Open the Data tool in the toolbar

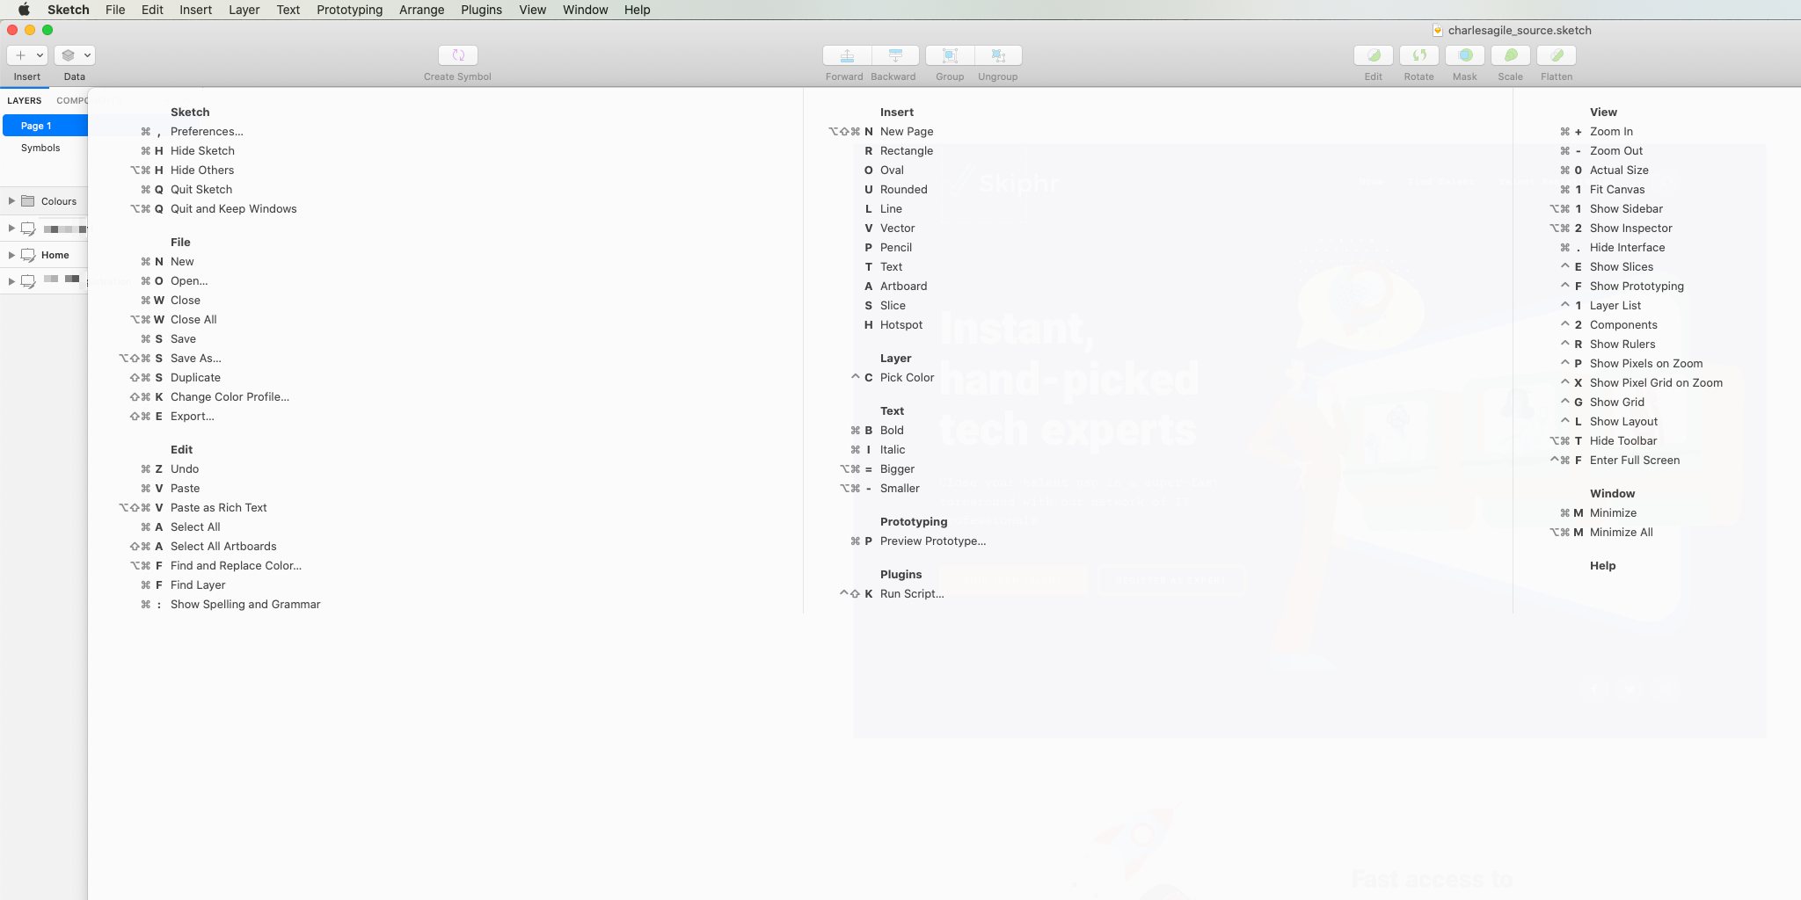click(x=69, y=54)
